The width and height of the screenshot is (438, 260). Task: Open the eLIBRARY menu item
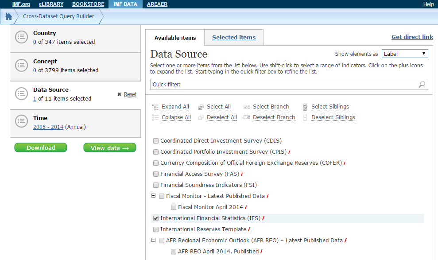tap(51, 4)
